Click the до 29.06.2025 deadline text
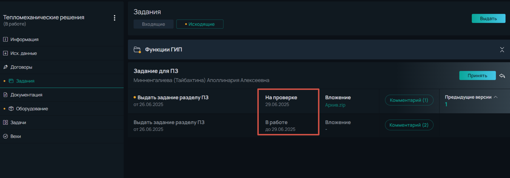This screenshot has height=178, width=510. 280,129
